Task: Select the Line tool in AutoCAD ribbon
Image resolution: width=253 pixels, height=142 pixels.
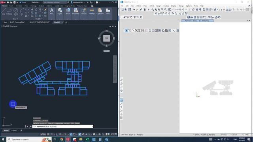Action: (x=4, y=11)
